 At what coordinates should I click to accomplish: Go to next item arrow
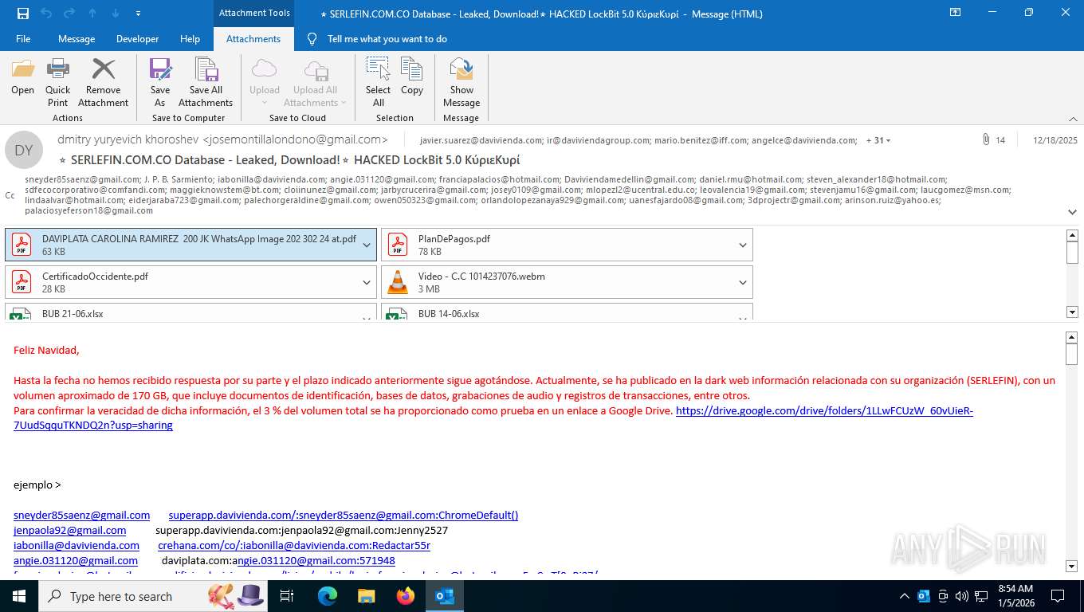pos(116,14)
